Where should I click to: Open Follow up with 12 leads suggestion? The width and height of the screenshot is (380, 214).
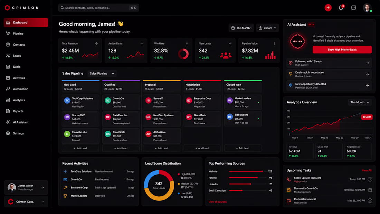[x=329, y=63]
